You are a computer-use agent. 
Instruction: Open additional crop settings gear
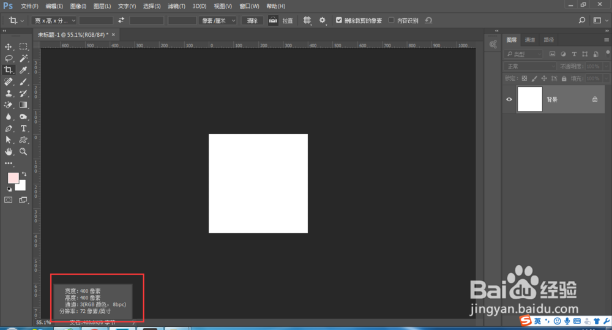(322, 20)
